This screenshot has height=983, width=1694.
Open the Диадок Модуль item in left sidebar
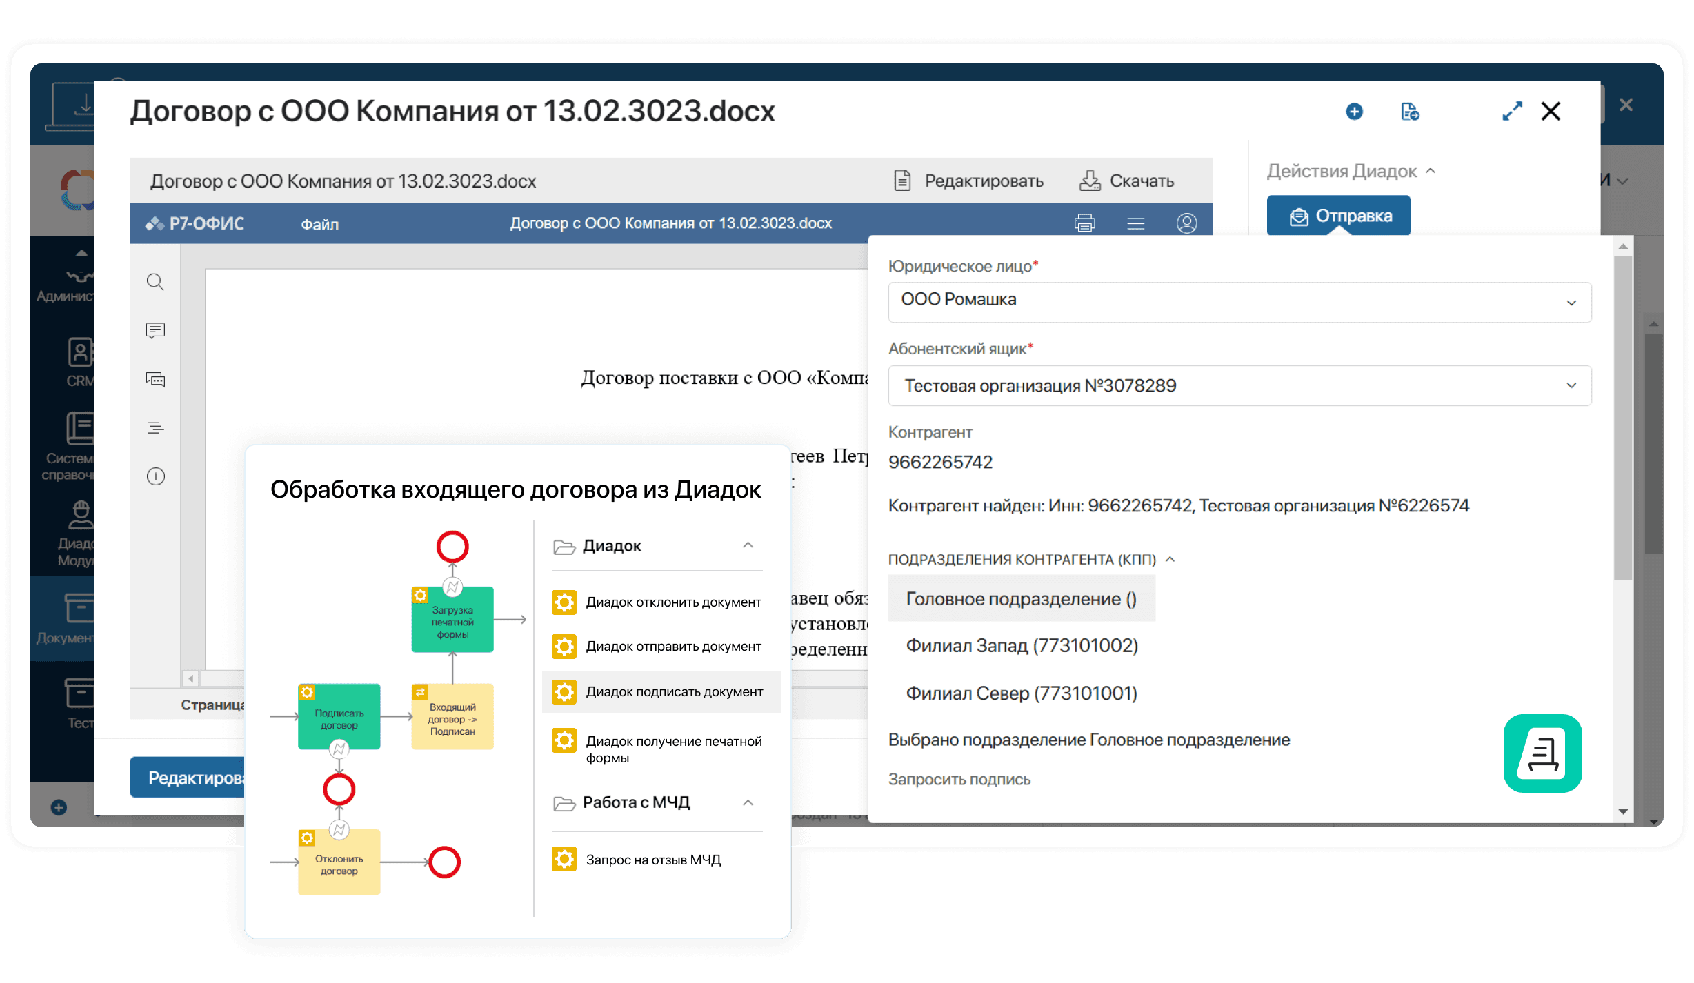76,534
